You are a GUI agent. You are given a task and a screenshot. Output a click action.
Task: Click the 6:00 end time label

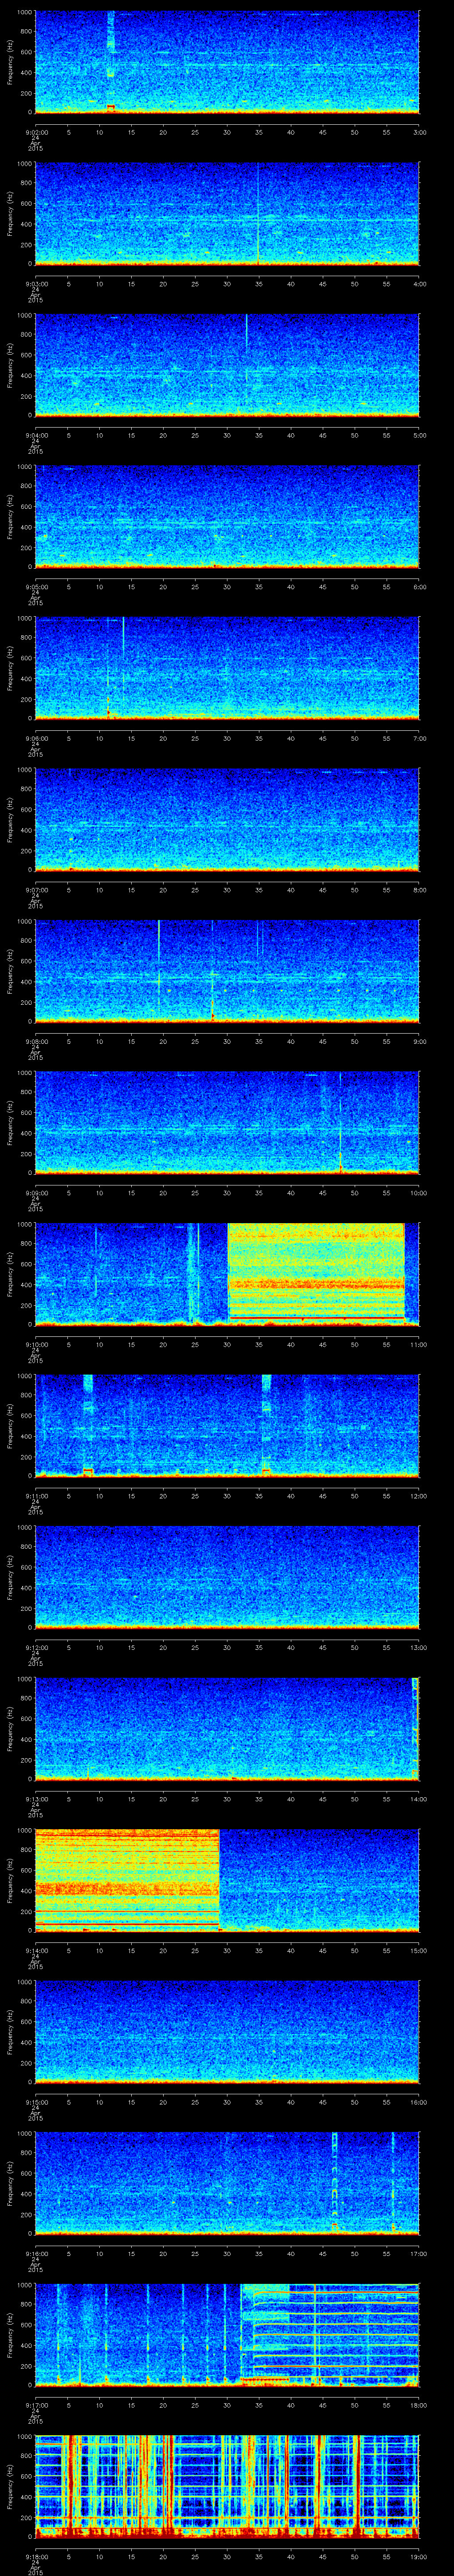419,587
